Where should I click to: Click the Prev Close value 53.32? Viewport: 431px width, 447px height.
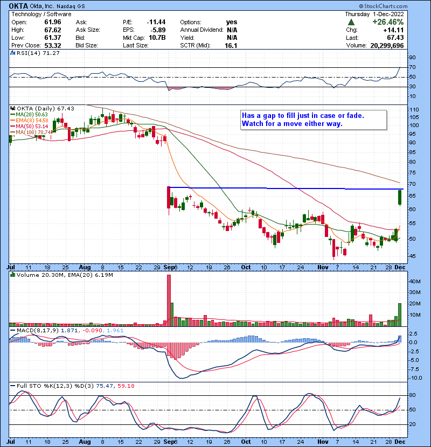[53, 46]
